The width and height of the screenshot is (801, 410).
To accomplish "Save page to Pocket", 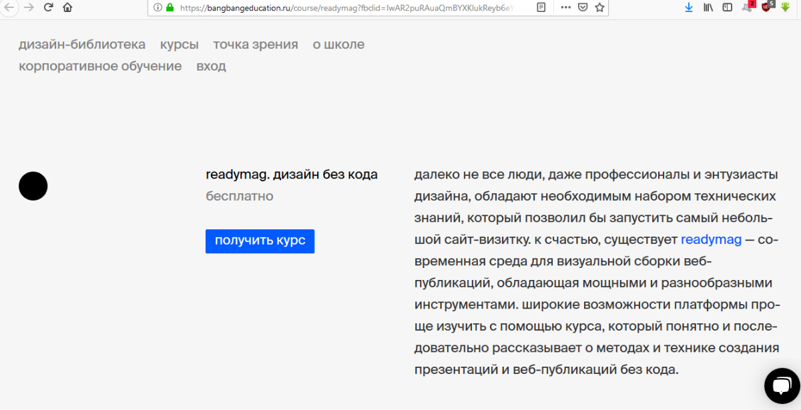I will point(582,7).
